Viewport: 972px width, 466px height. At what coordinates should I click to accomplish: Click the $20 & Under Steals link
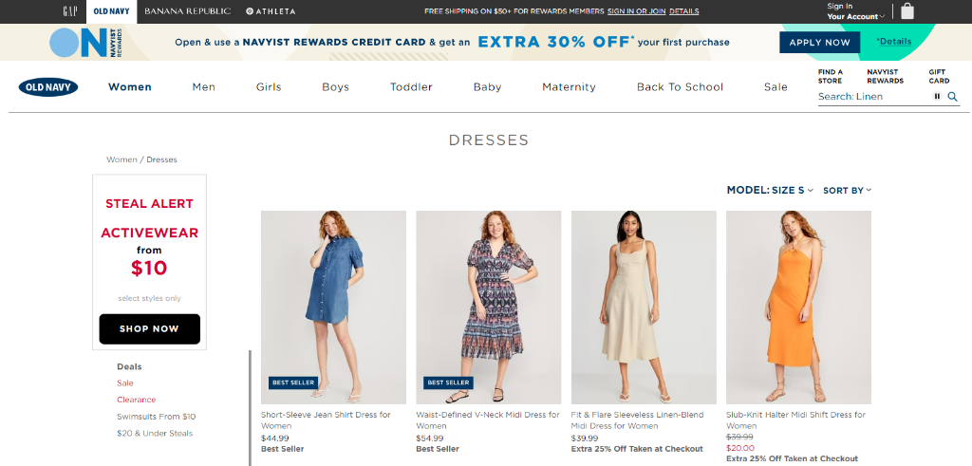point(155,433)
